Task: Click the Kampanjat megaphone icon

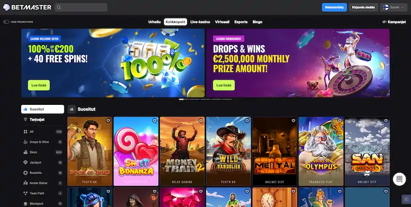Action: (384, 22)
